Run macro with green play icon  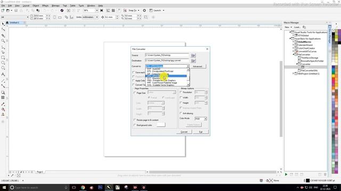(286, 174)
